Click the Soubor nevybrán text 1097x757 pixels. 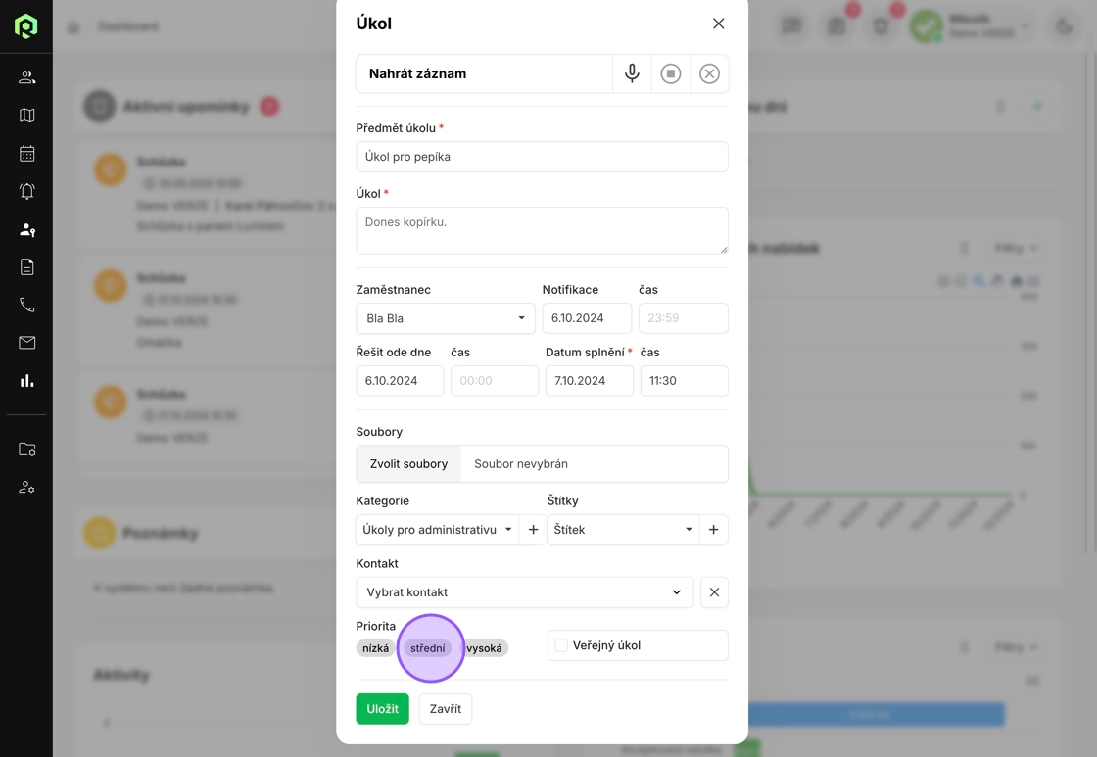tap(521, 464)
